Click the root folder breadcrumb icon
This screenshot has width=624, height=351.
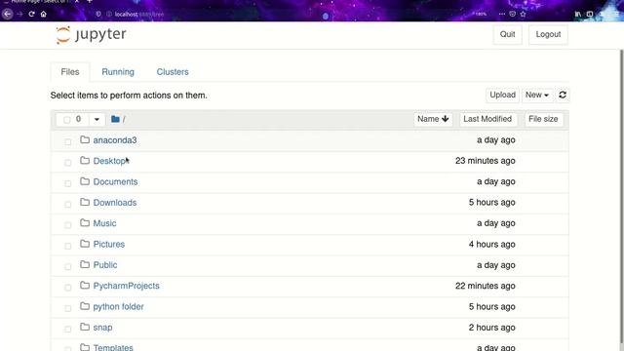115,119
